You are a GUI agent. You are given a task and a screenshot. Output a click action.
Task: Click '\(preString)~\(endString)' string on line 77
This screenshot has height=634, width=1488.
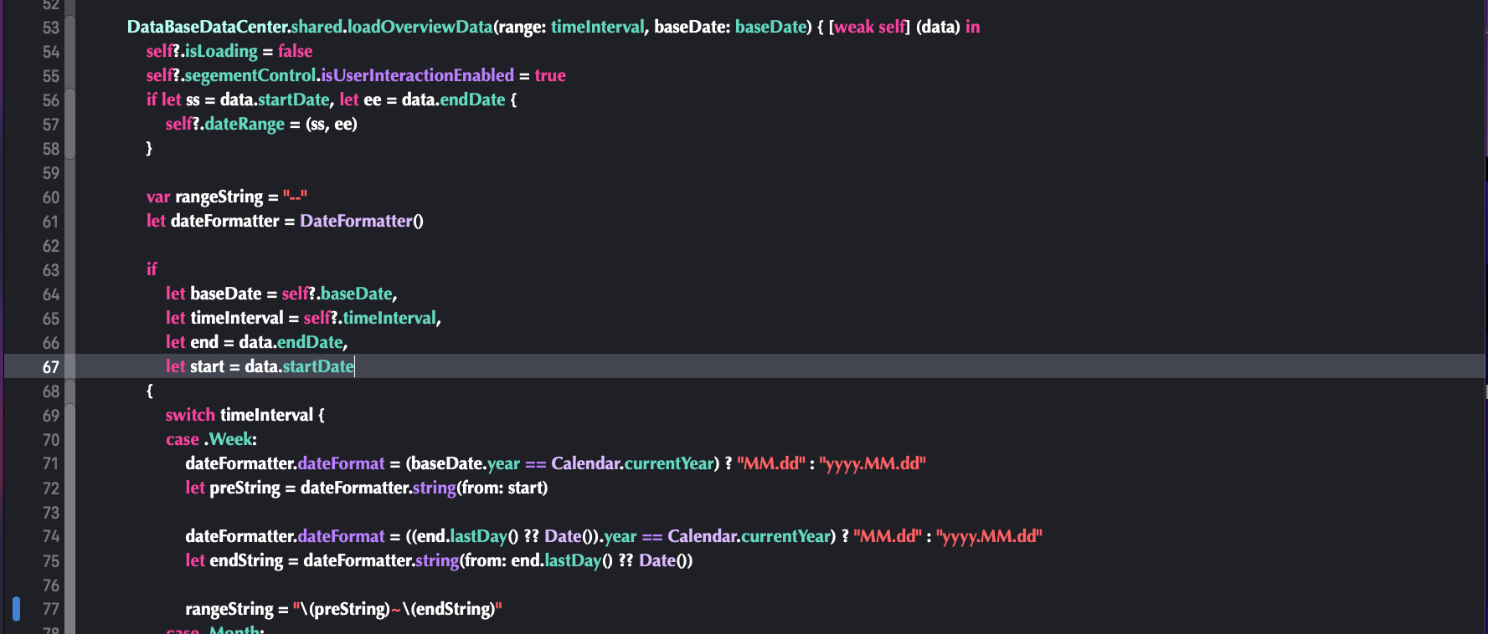pos(397,609)
